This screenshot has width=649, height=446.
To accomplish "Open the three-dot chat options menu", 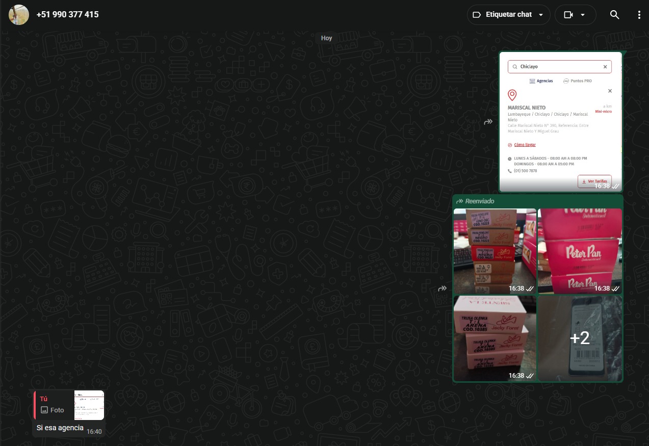I will pos(639,15).
